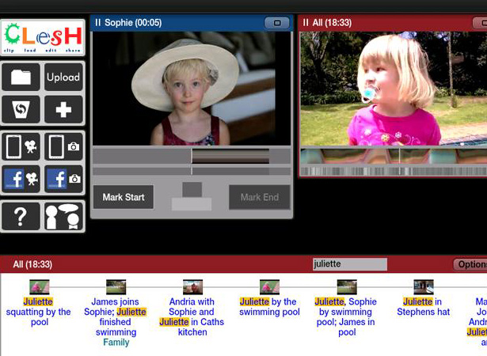The height and width of the screenshot is (356, 487).
Task: Click the Sophie (00:05) title text
Action: (133, 23)
